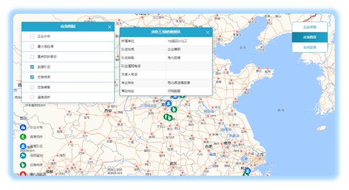Tick the 重大危险源 checkbox
349x190 pixels.
(x=32, y=46)
